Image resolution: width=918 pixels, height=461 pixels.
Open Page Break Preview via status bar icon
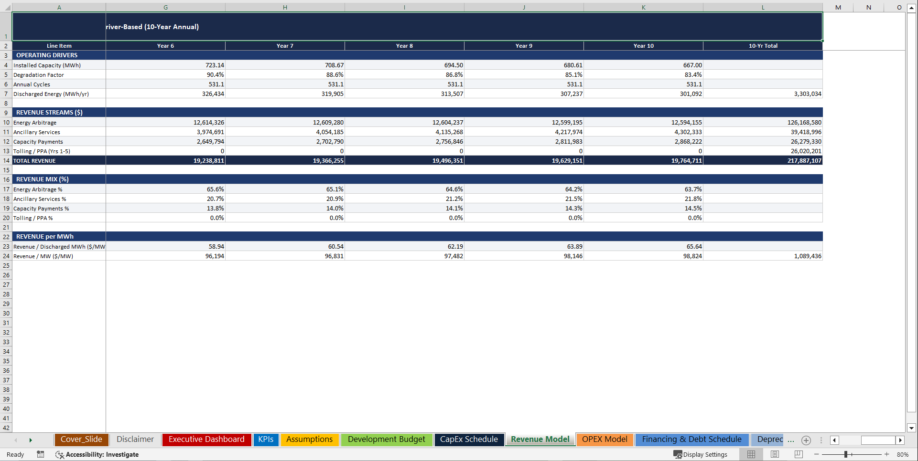click(x=798, y=454)
